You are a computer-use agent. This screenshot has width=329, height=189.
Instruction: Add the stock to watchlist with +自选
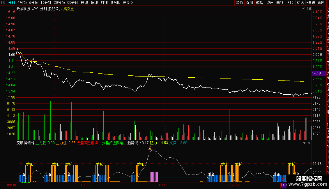coord(311,3)
